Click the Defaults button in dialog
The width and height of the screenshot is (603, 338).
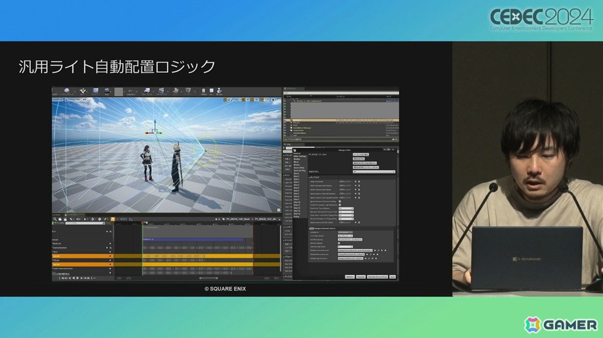(x=350, y=277)
